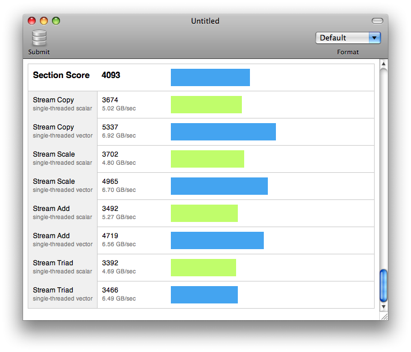Click the score value 3392
Image resolution: width=411 pixels, height=352 pixels.
pos(110,263)
